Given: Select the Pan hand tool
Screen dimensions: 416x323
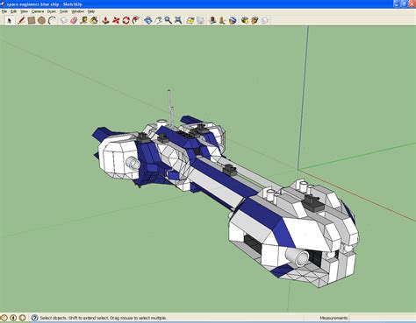Looking at the screenshot, I should click(x=158, y=20).
